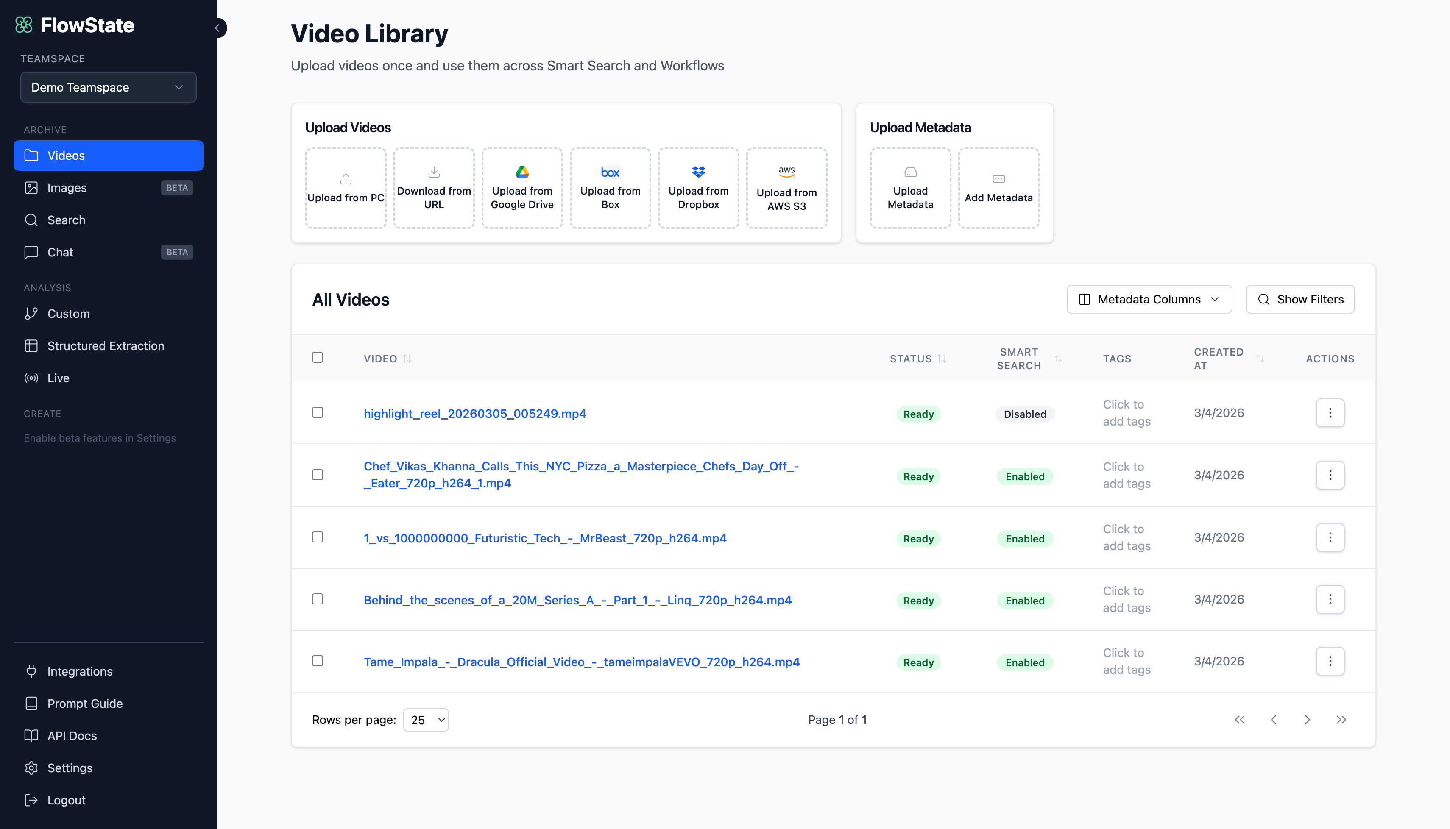This screenshot has height=829, width=1450.
Task: Check the Tame_Impala video row checkbox
Action: (318, 660)
